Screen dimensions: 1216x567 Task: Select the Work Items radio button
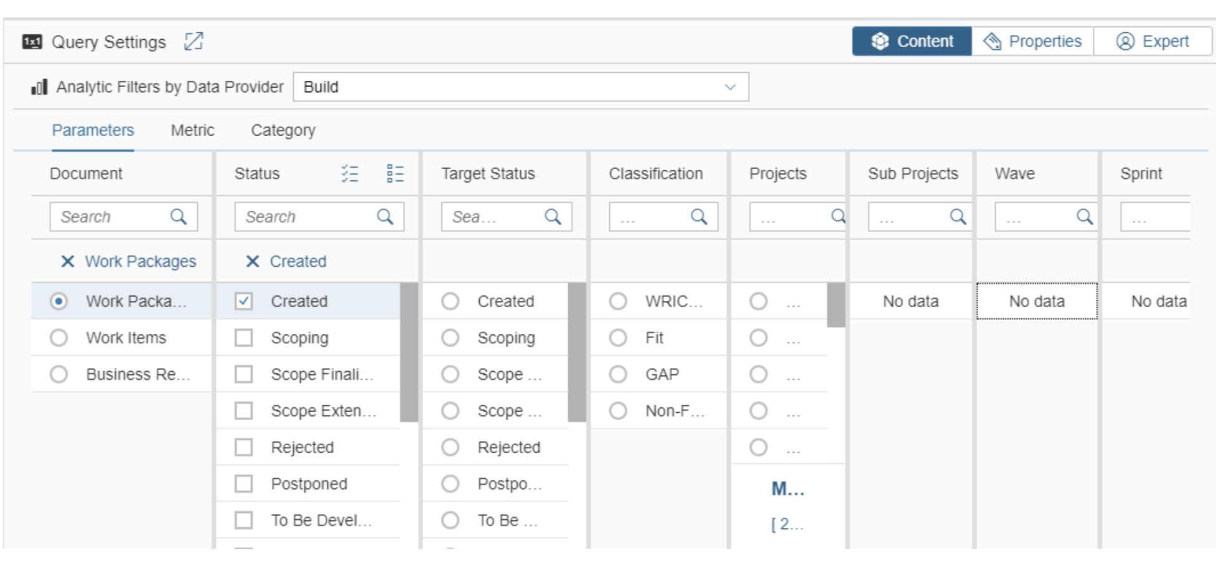(x=59, y=338)
